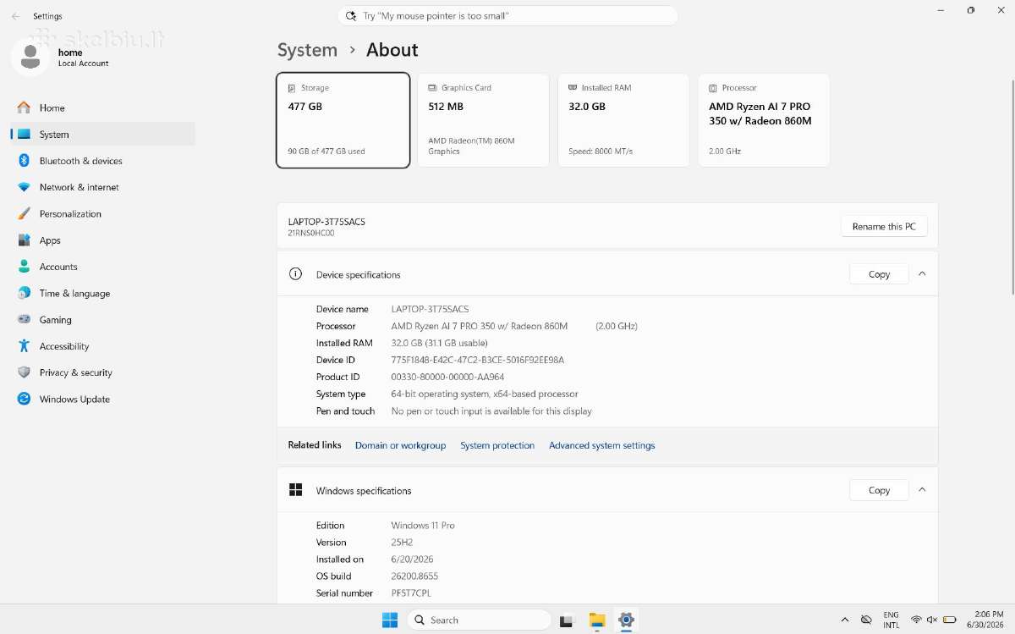Click the home user avatar picture
Viewport: 1015px width, 634px height.
click(x=30, y=57)
